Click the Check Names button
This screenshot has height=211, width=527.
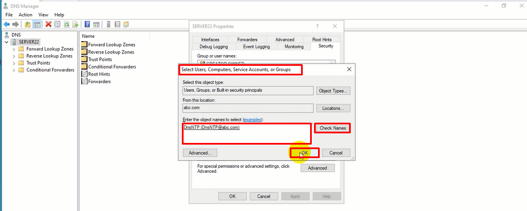[x=333, y=128]
